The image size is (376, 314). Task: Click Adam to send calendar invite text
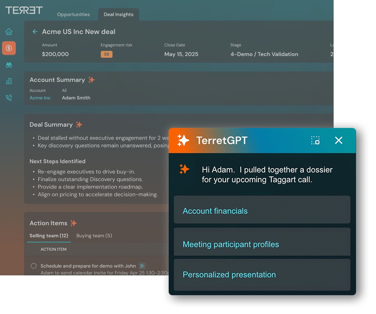105,273
